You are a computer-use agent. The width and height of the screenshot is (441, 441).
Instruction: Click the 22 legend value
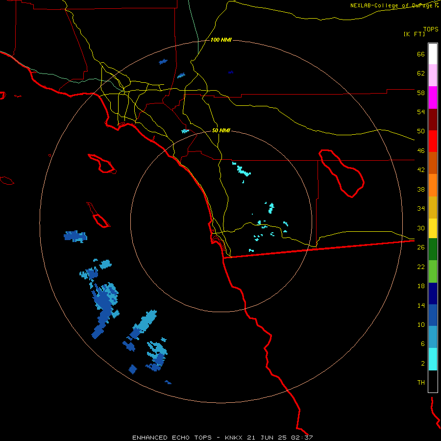pyautogui.click(x=421, y=267)
